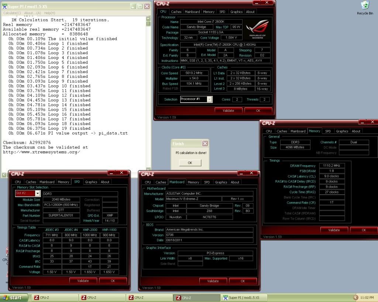The image size is (378, 302).
Task: Open the Processor #1 selection dropdown
Action: tap(209, 99)
